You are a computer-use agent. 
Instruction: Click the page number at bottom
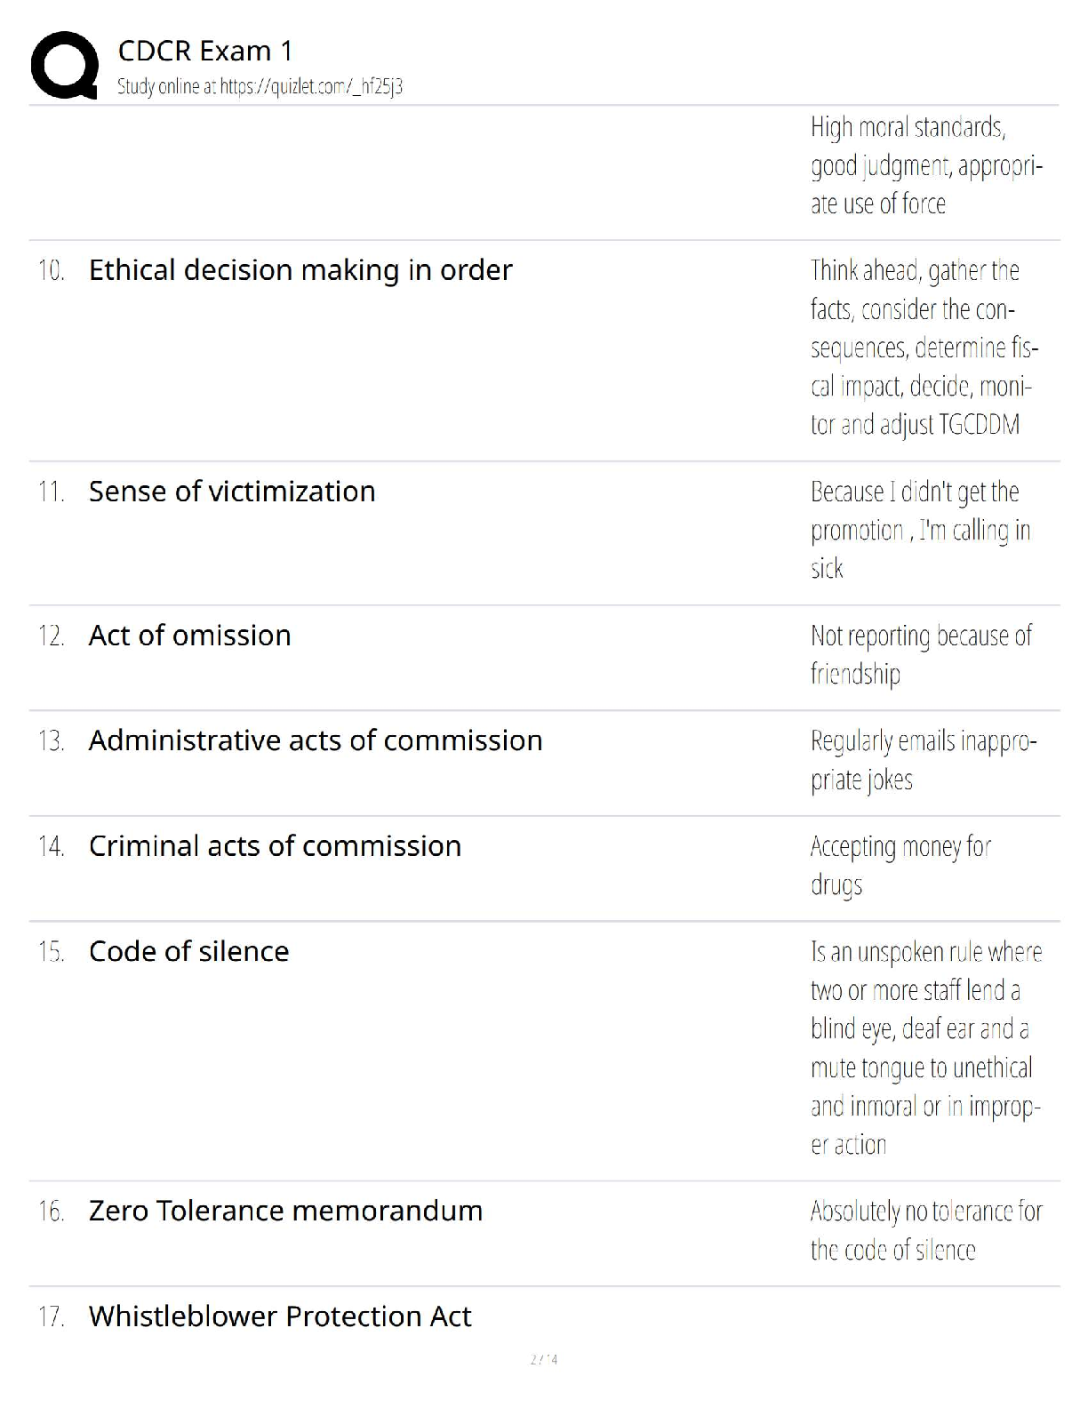coord(543,1359)
